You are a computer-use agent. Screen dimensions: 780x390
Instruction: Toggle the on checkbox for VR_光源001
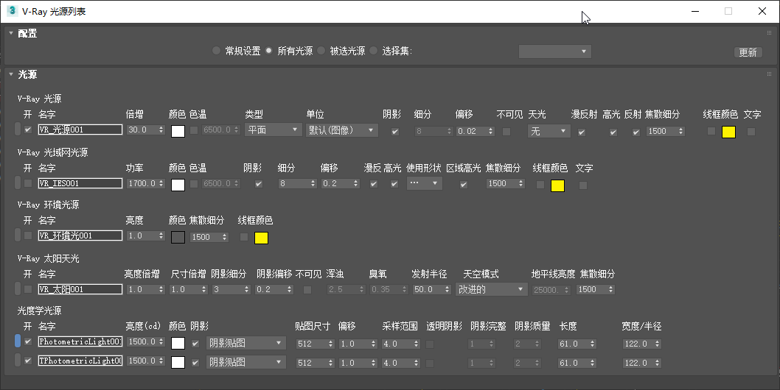28,130
